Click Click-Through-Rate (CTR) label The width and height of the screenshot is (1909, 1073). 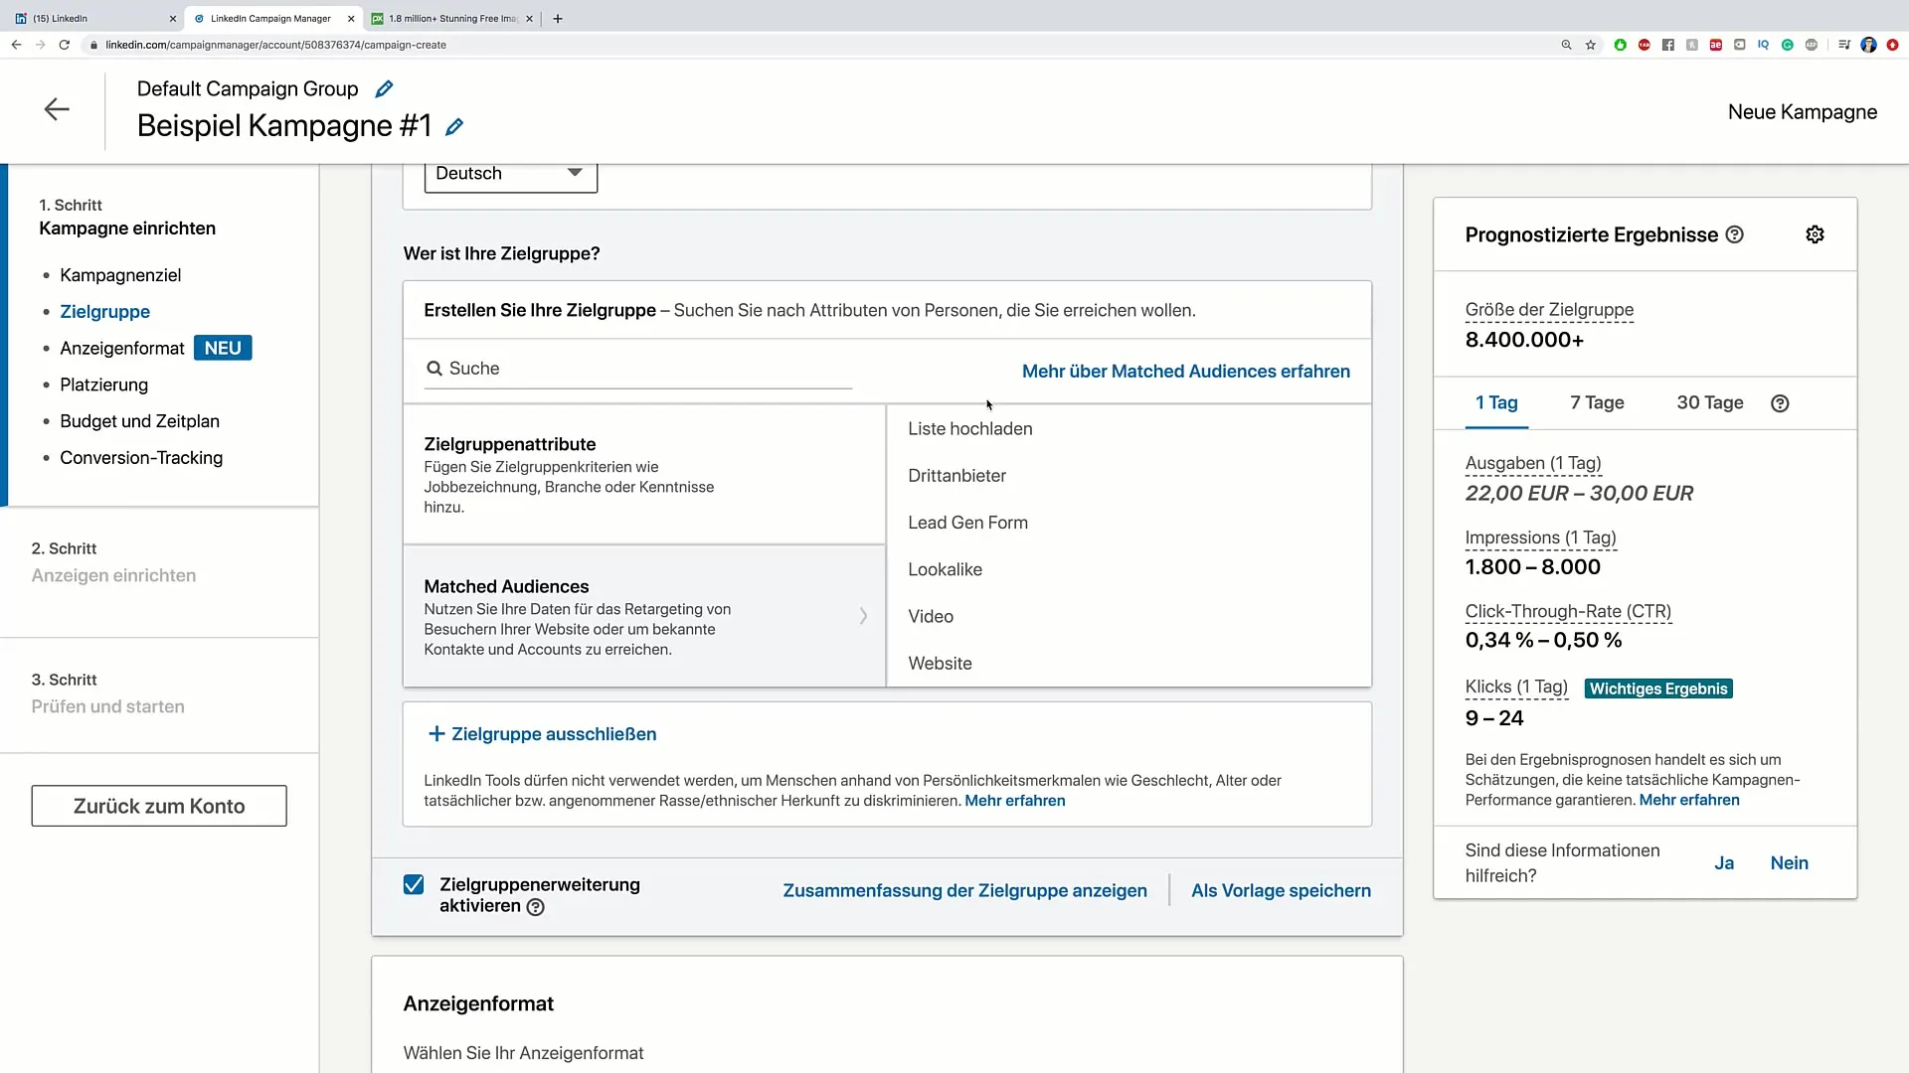1568,612
